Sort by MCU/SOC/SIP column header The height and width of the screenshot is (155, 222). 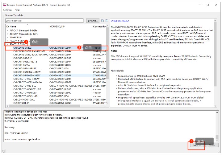(57, 27)
